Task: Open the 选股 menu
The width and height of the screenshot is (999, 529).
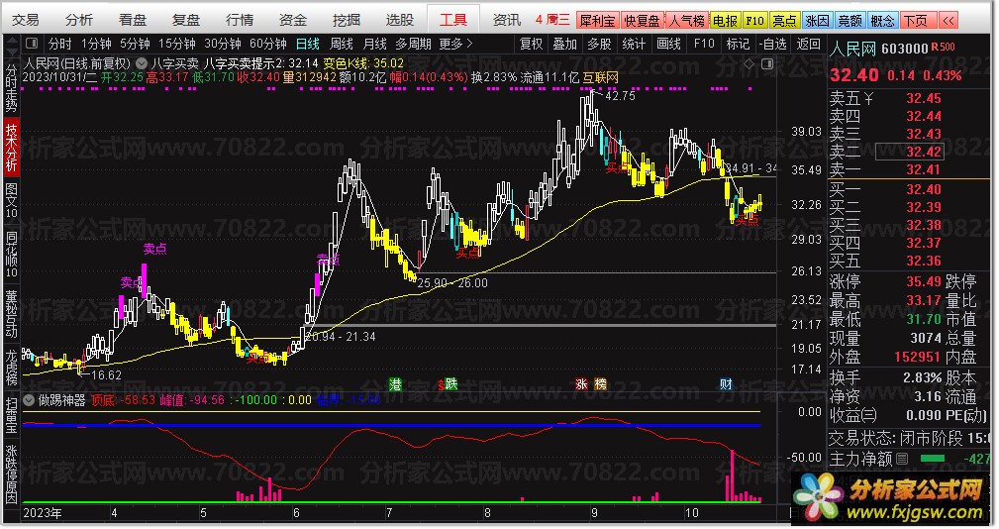Action: (400, 20)
